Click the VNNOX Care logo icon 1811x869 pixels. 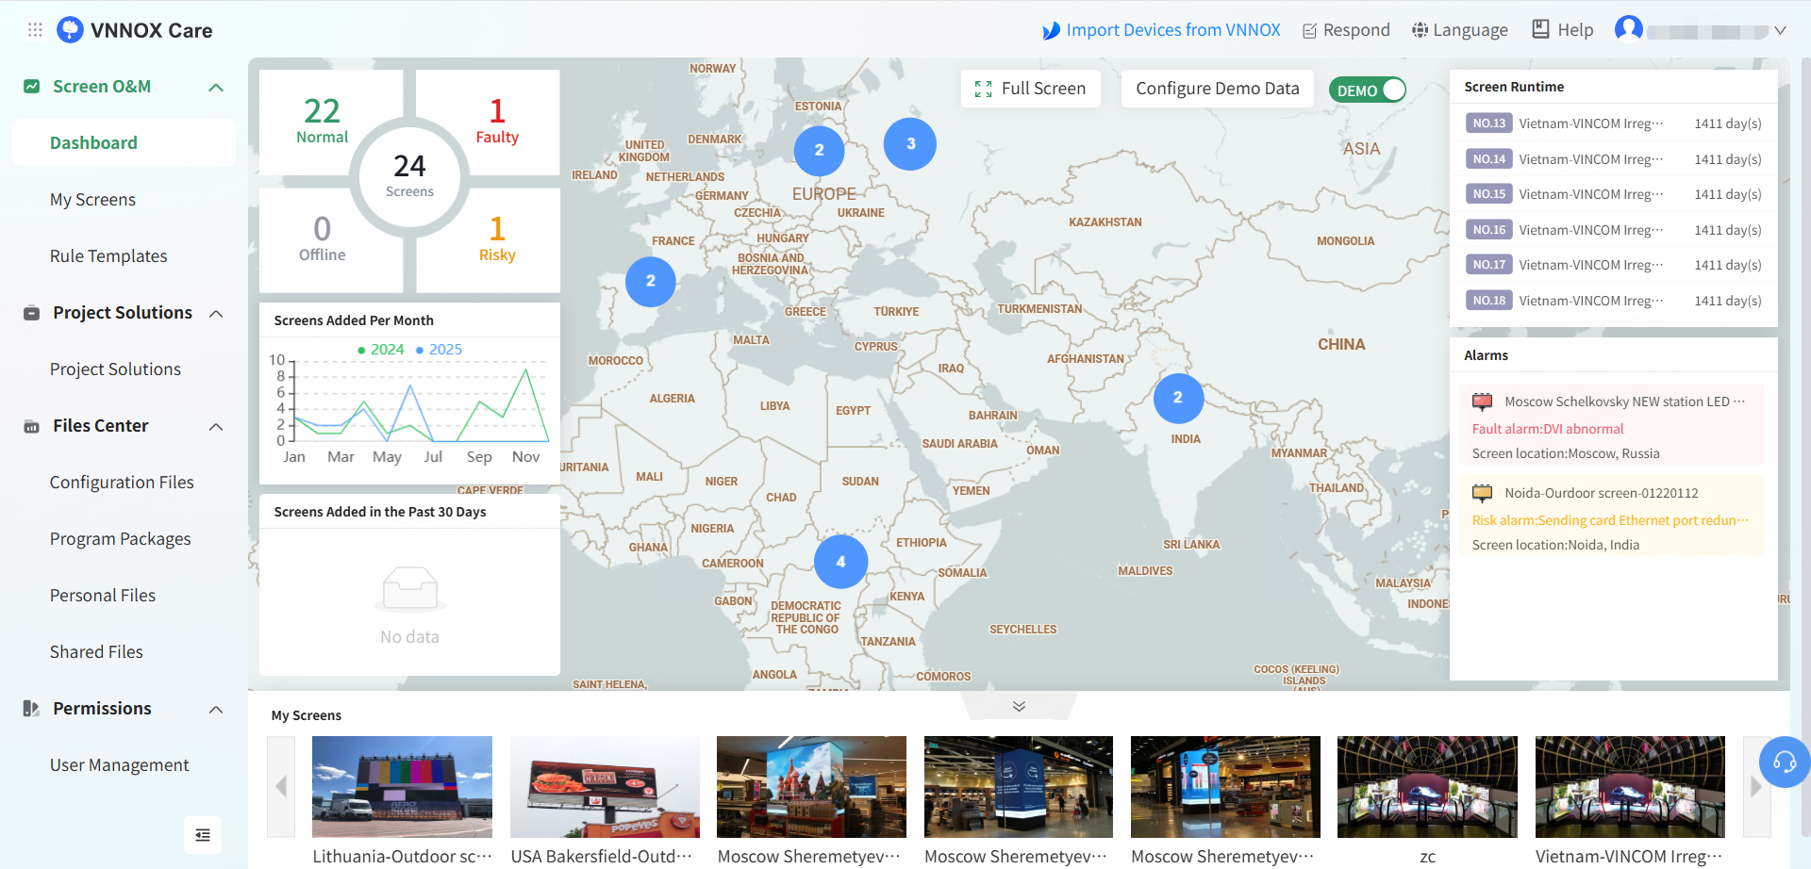pos(70,30)
